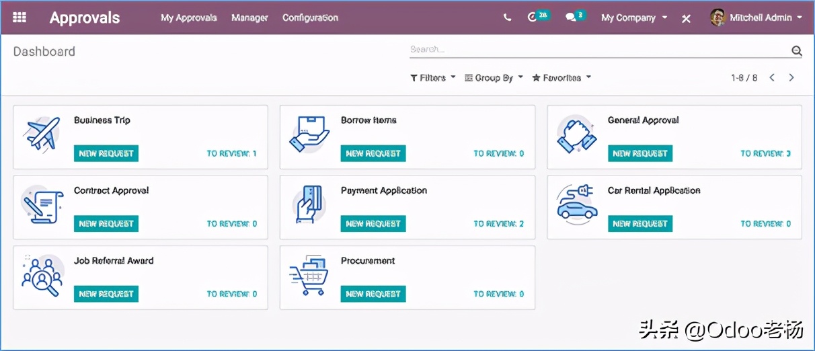Create new Borrow Items request
The height and width of the screenshot is (351, 815).
[373, 153]
